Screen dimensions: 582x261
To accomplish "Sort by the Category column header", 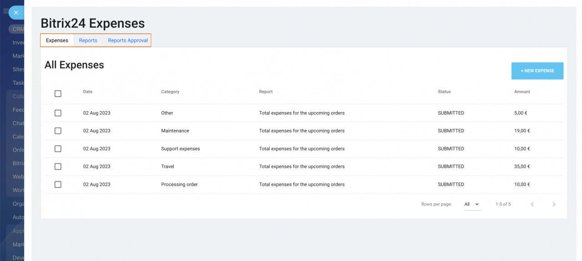I will pos(170,92).
